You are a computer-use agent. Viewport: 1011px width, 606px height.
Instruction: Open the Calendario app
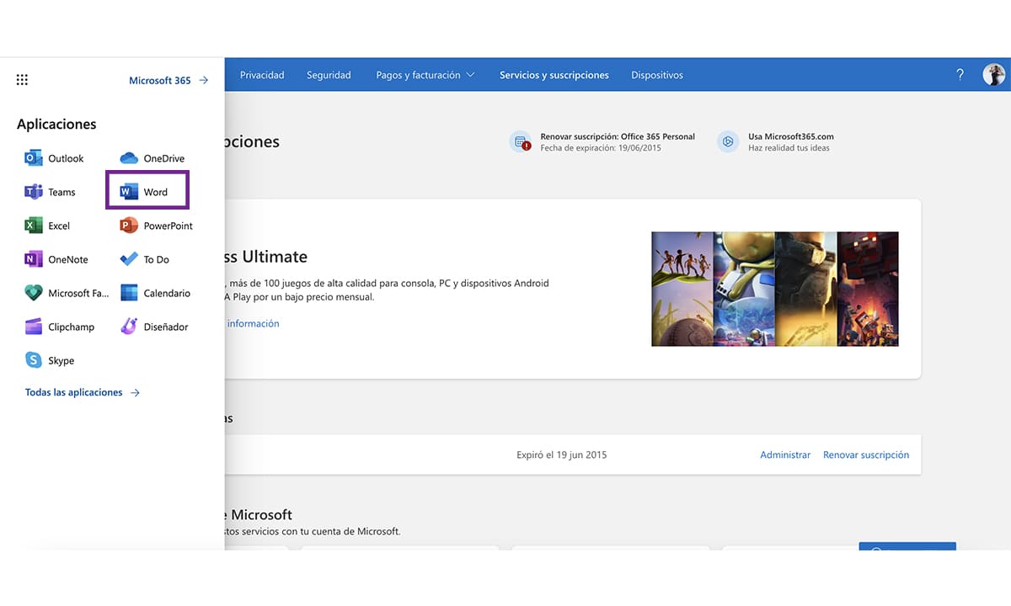tap(156, 293)
